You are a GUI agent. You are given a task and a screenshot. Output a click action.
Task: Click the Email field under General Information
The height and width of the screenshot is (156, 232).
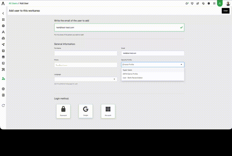pos(153,53)
